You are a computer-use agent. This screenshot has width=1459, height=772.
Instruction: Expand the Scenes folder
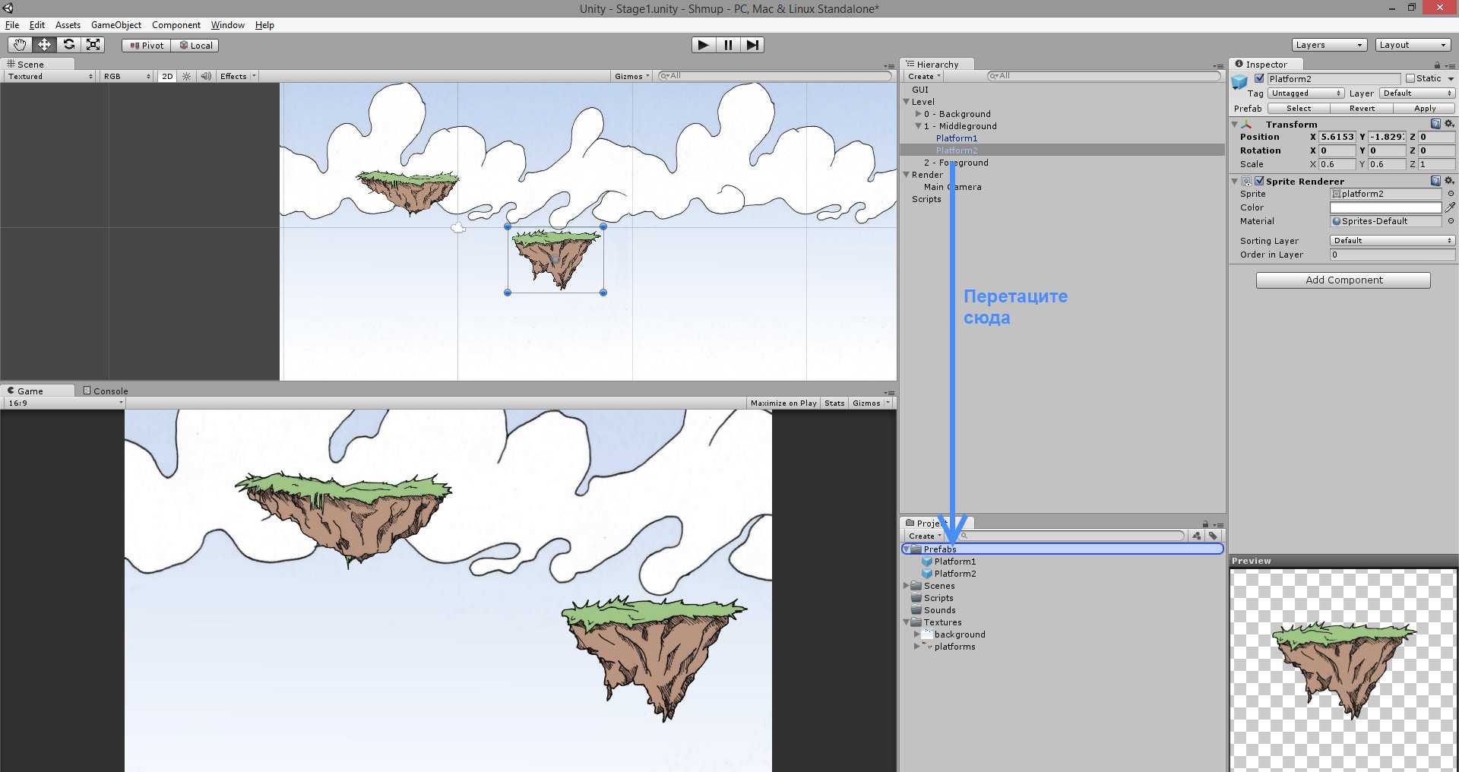[x=907, y=586]
